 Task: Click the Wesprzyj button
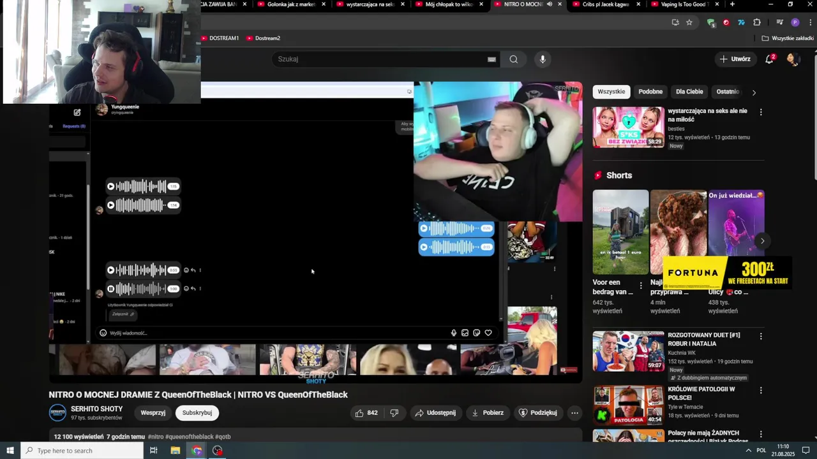pyautogui.click(x=153, y=413)
